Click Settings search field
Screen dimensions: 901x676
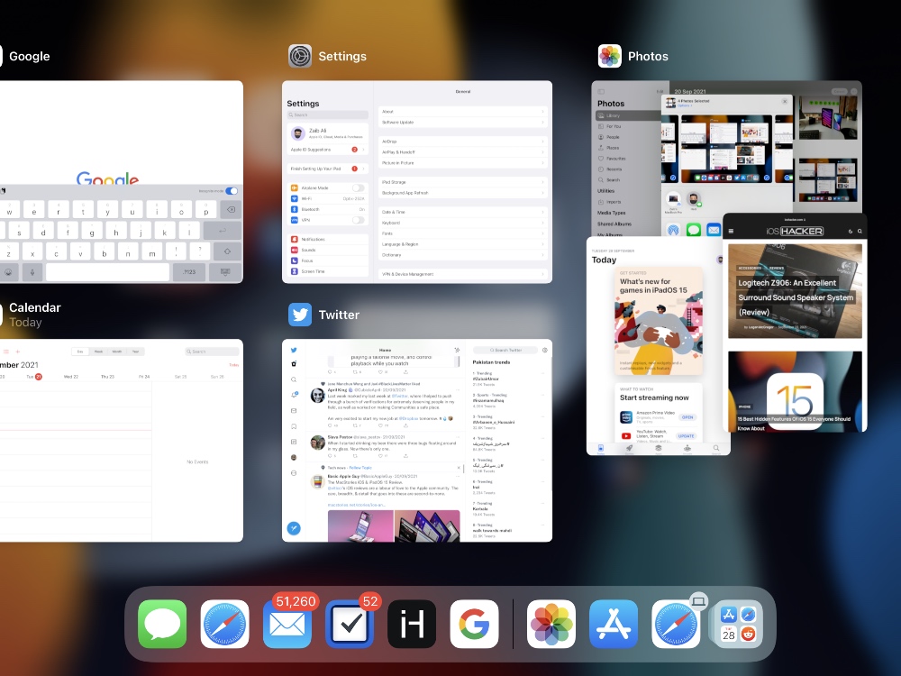[x=328, y=115]
